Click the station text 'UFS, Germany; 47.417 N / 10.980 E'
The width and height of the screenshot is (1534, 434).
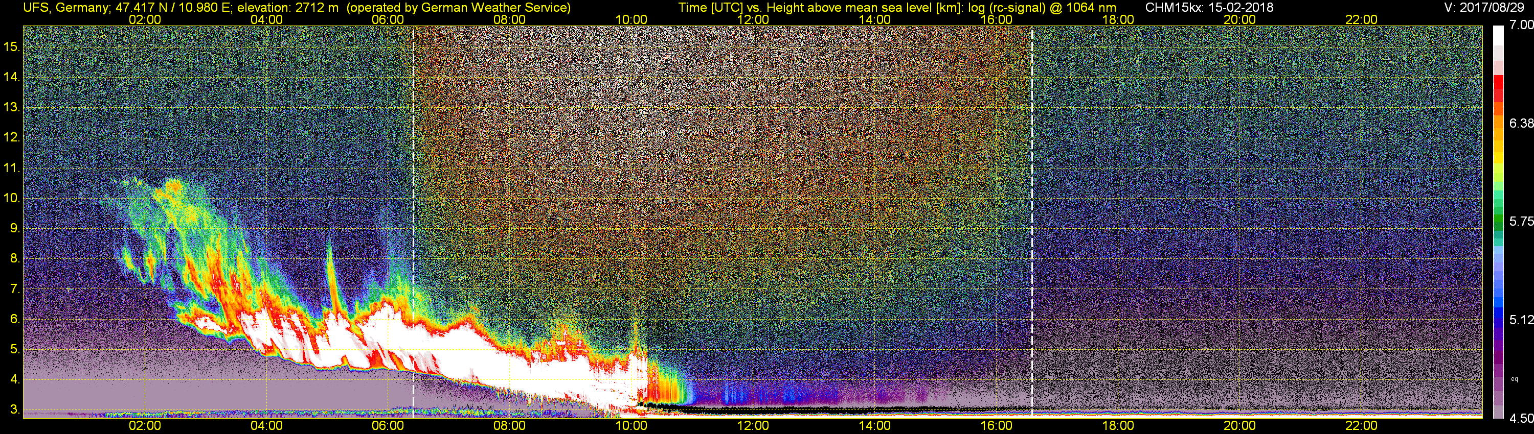point(126,8)
